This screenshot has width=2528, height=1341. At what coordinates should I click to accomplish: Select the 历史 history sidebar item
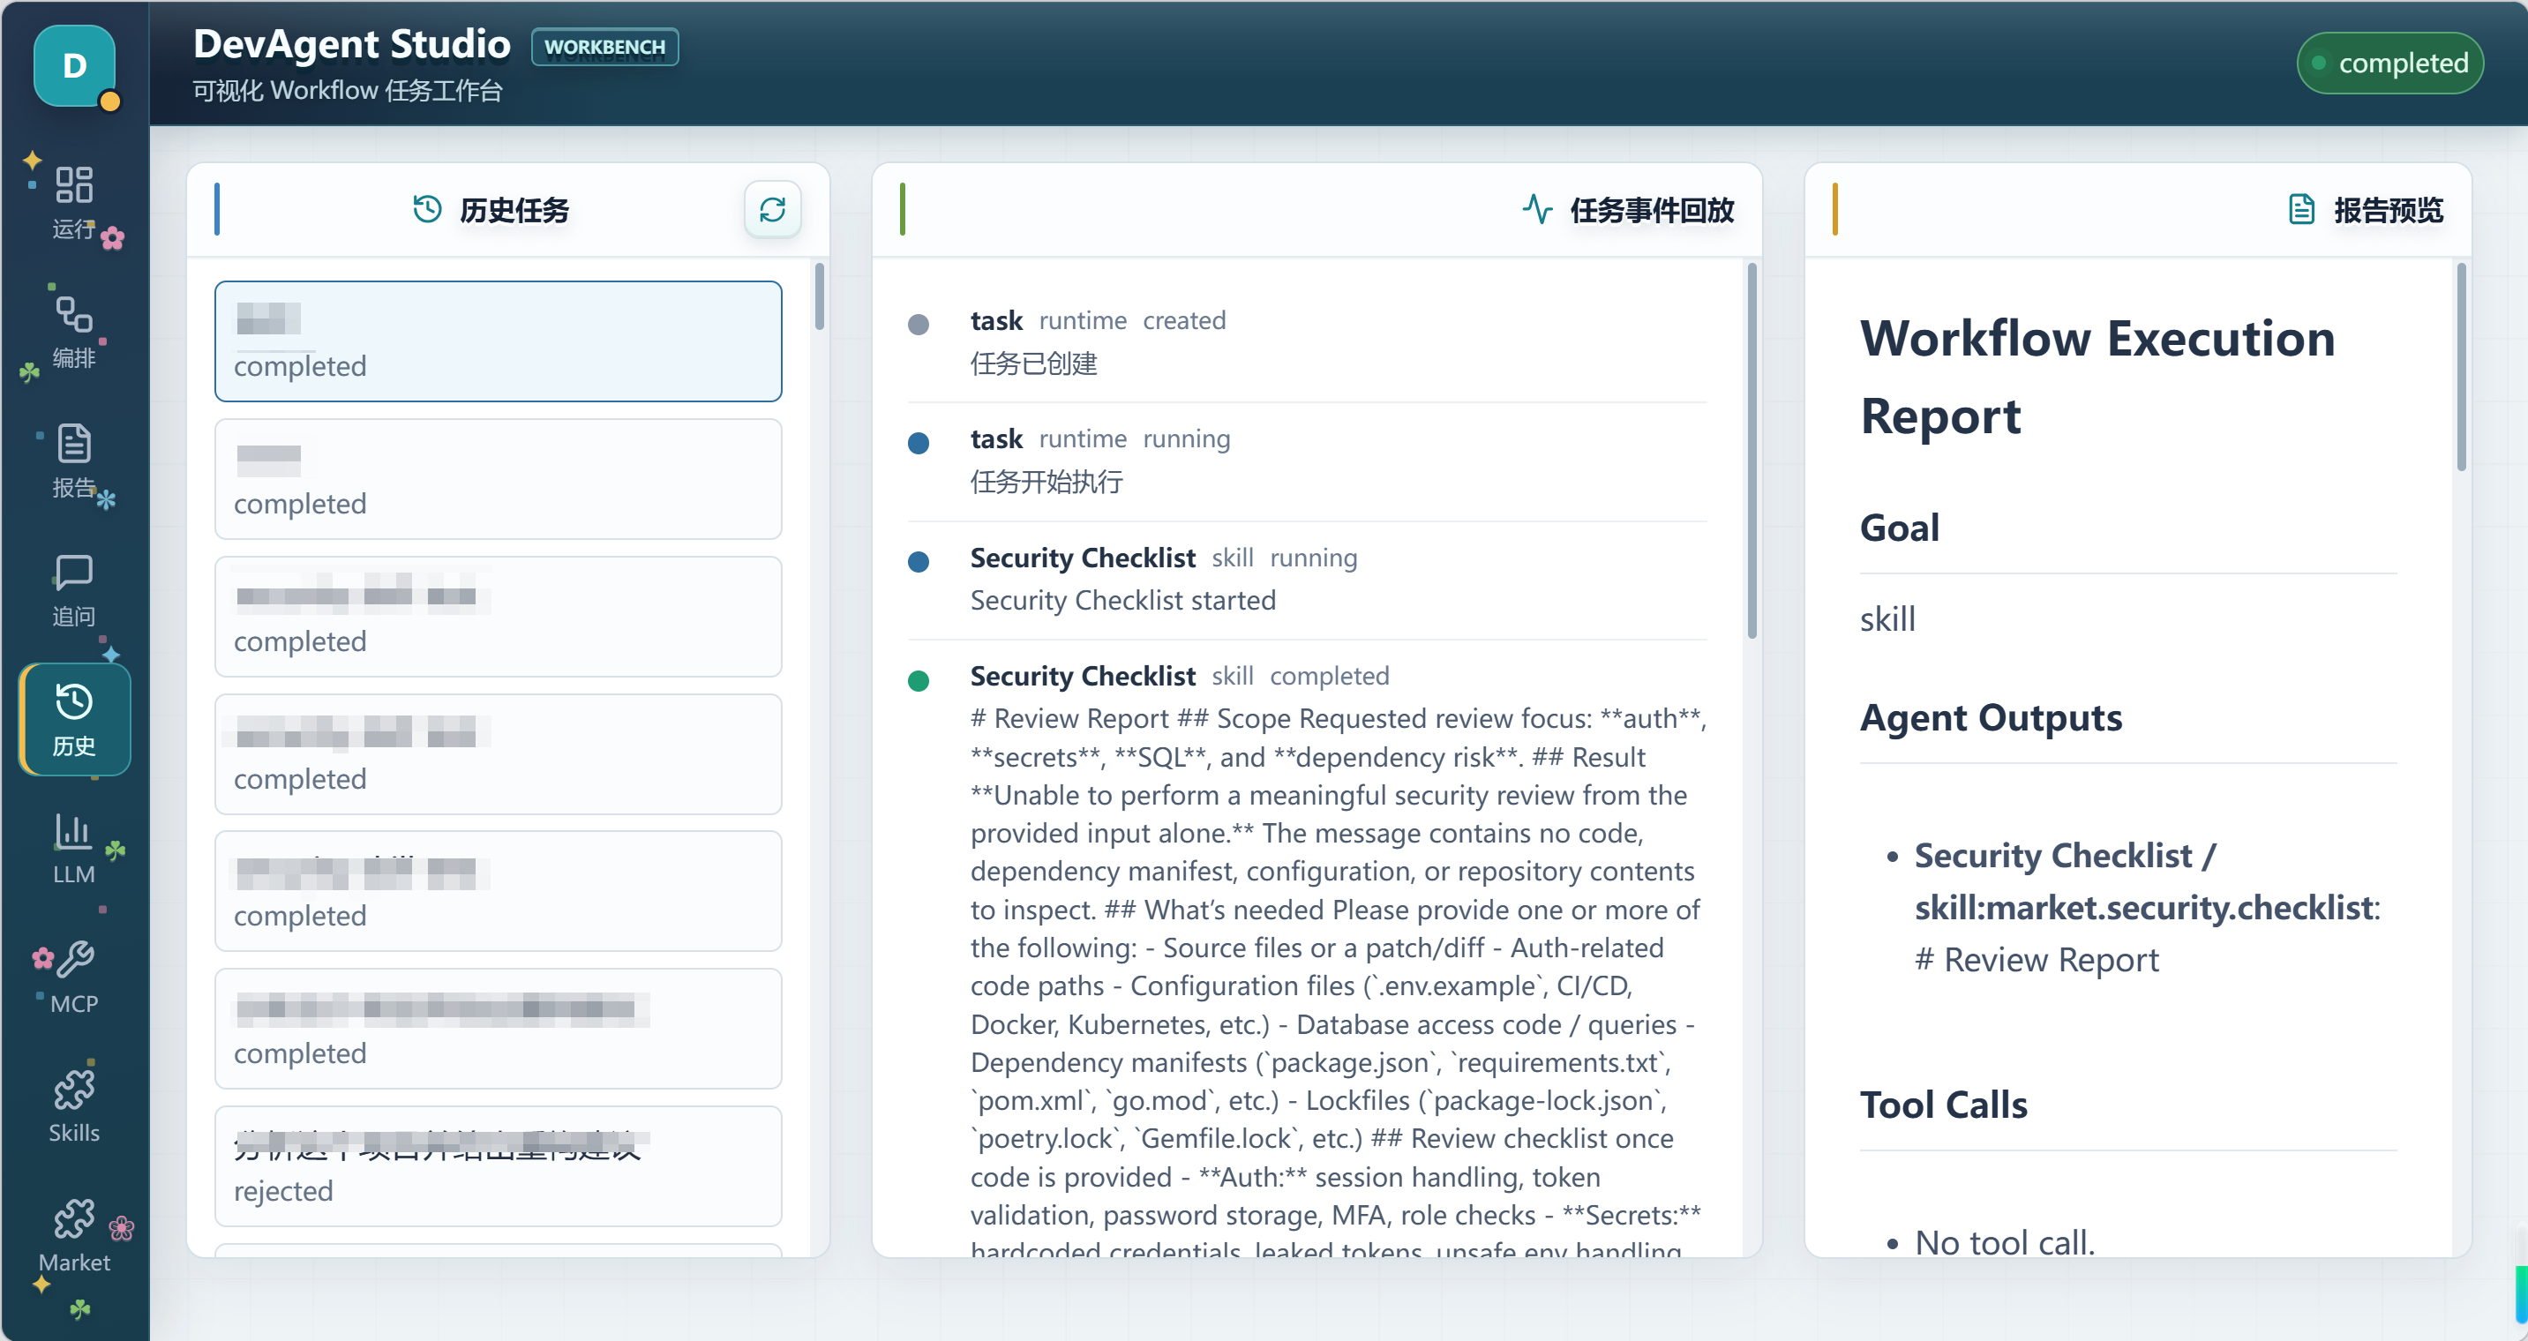73,720
